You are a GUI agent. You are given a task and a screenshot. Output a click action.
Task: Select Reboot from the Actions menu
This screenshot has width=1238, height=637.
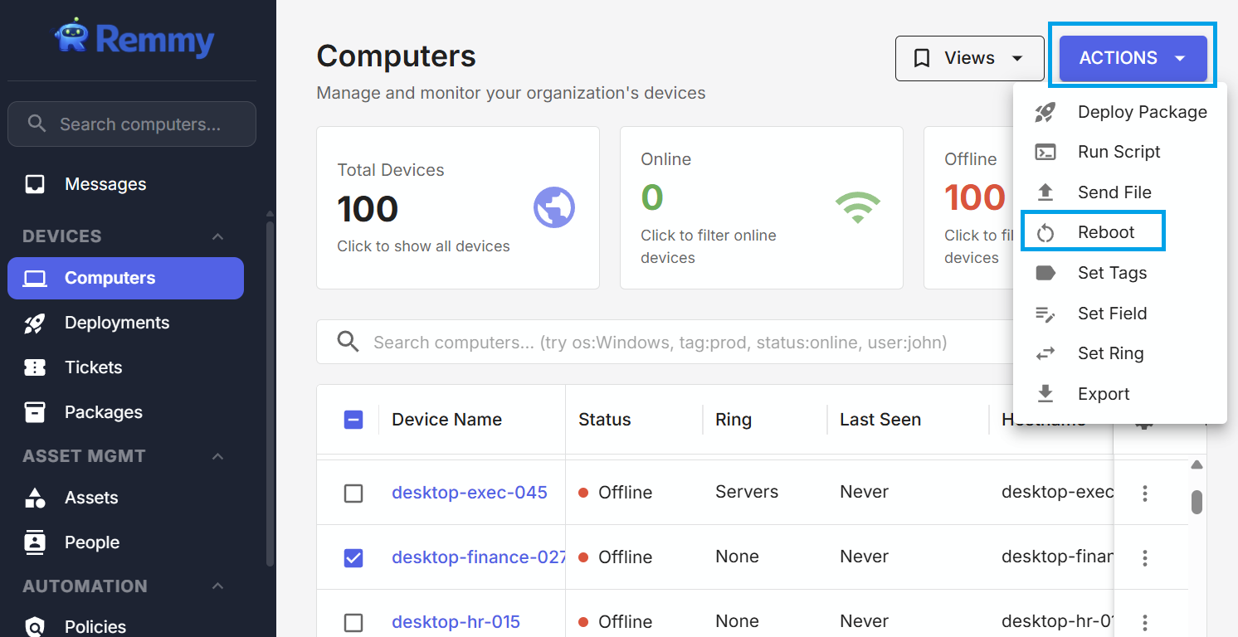point(1105,232)
